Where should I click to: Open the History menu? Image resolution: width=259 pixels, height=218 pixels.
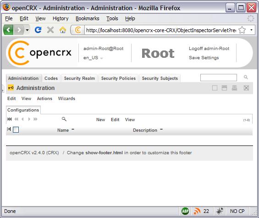61,18
